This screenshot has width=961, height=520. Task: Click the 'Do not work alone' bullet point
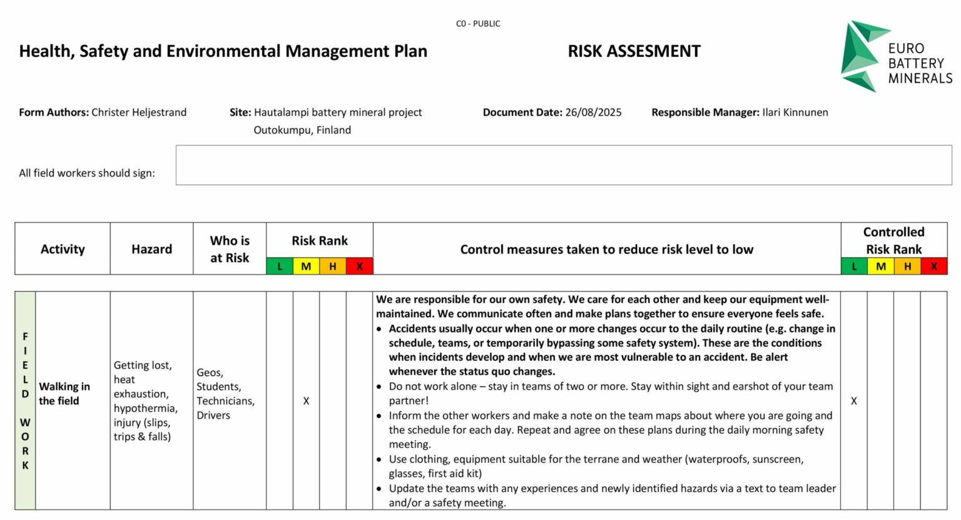(x=605, y=394)
